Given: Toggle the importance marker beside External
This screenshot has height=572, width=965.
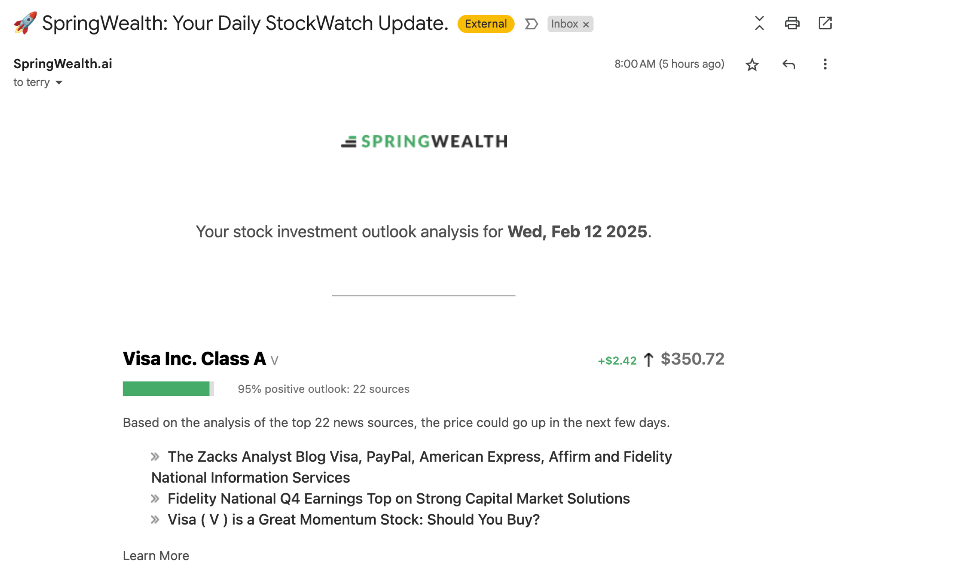Looking at the screenshot, I should coord(531,24).
